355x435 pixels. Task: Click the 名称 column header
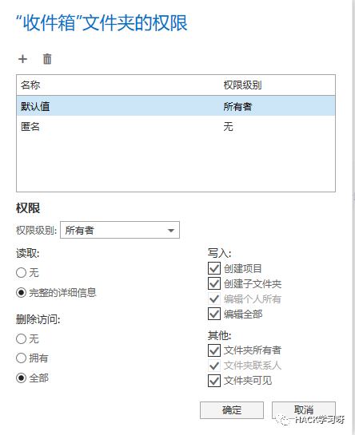tap(30, 85)
